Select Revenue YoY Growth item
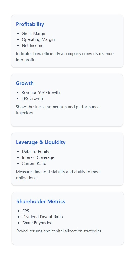Screen dimensions: 136x261 [x=41, y=93]
